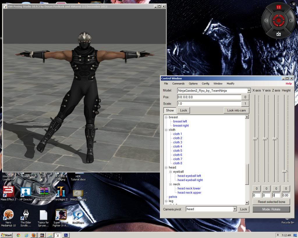Click the Y axis slider handle
This screenshot has height=238, width=298.
(x=265, y=139)
